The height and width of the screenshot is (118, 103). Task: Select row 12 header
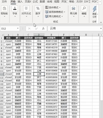(x=2, y=74)
